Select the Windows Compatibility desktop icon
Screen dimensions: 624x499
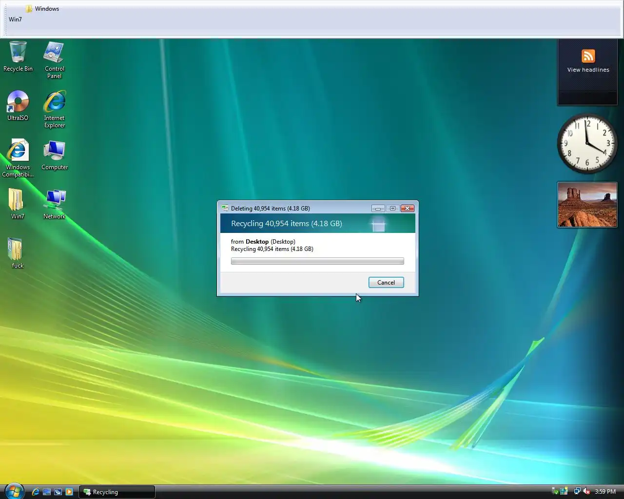(18, 158)
